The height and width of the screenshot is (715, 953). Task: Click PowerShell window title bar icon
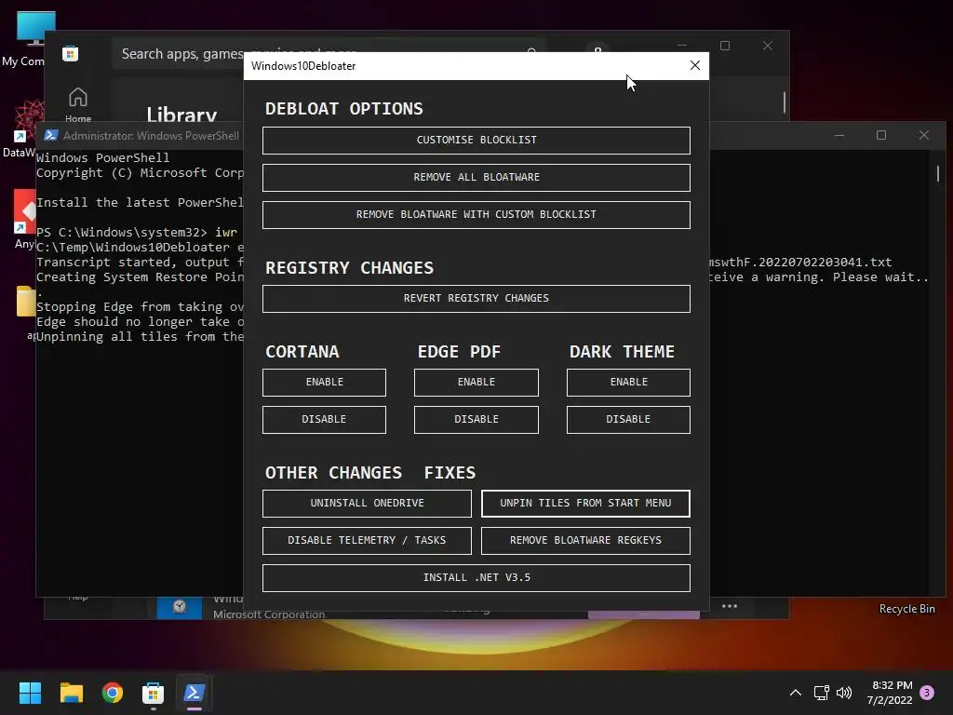click(51, 135)
